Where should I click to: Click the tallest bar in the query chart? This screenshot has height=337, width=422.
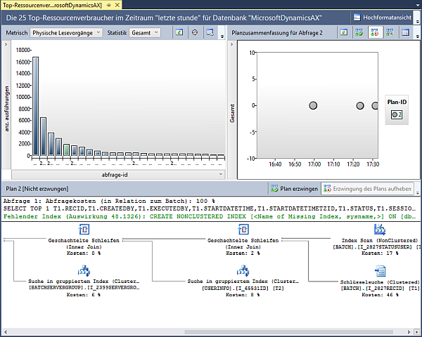coord(35,105)
